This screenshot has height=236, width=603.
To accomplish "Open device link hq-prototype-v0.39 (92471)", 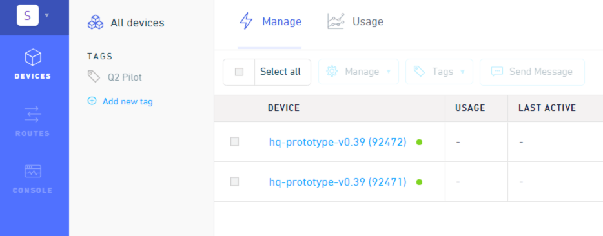I will pyautogui.click(x=338, y=182).
